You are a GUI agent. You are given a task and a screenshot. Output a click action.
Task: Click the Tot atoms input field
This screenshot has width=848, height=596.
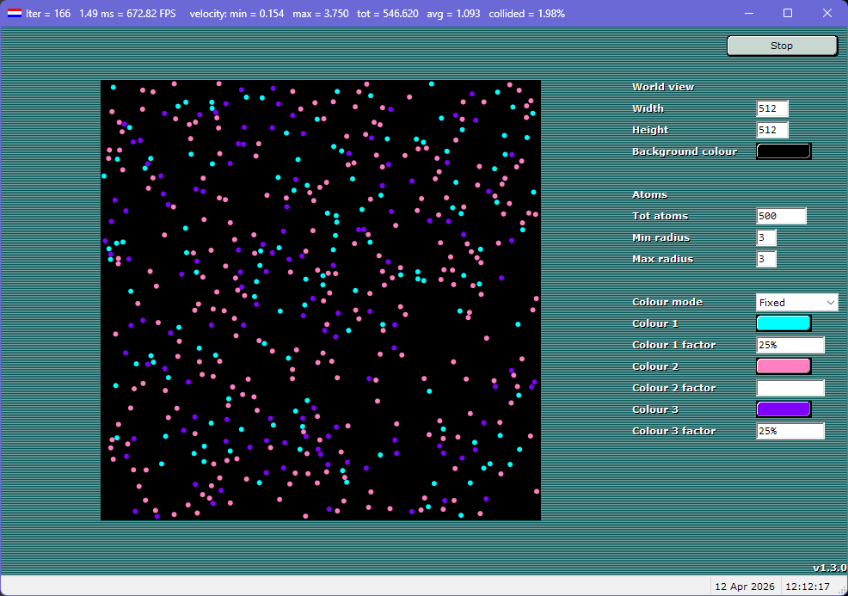click(x=781, y=217)
